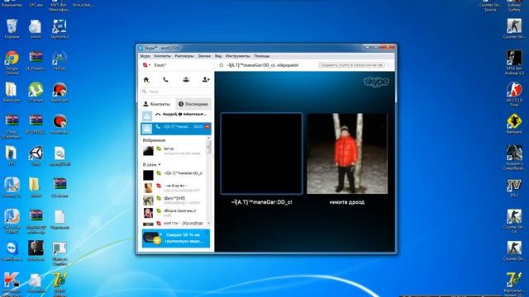Image resolution: width=529 pixels, height=297 pixels.
Task: Switch to the Последние tab
Action: coord(193,104)
